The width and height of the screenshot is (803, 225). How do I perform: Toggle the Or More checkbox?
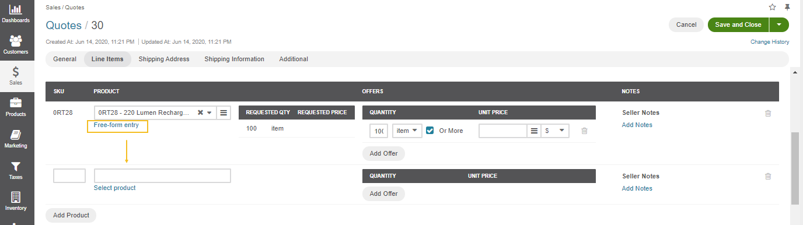430,131
